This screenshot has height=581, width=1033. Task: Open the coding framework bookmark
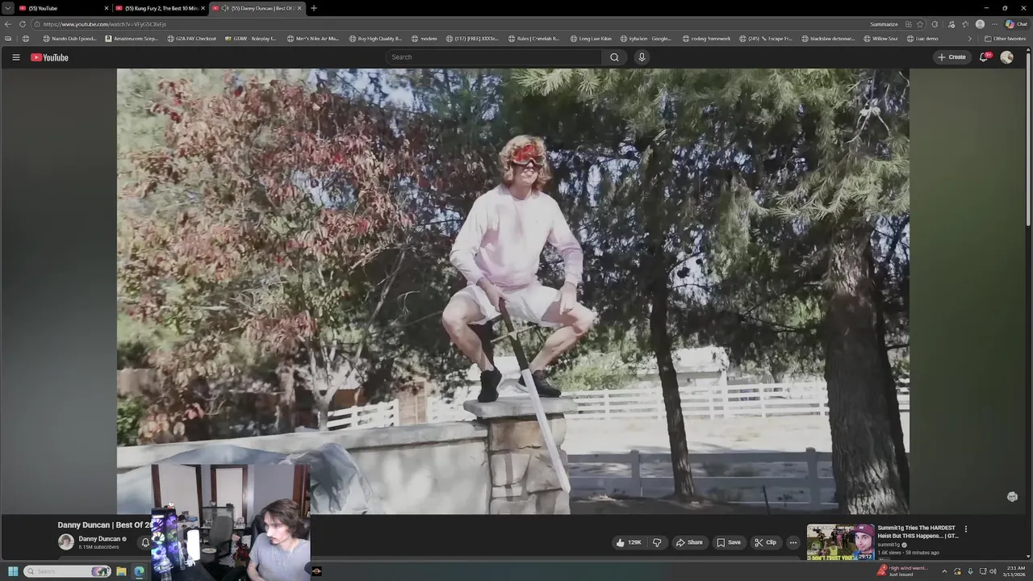706,38
